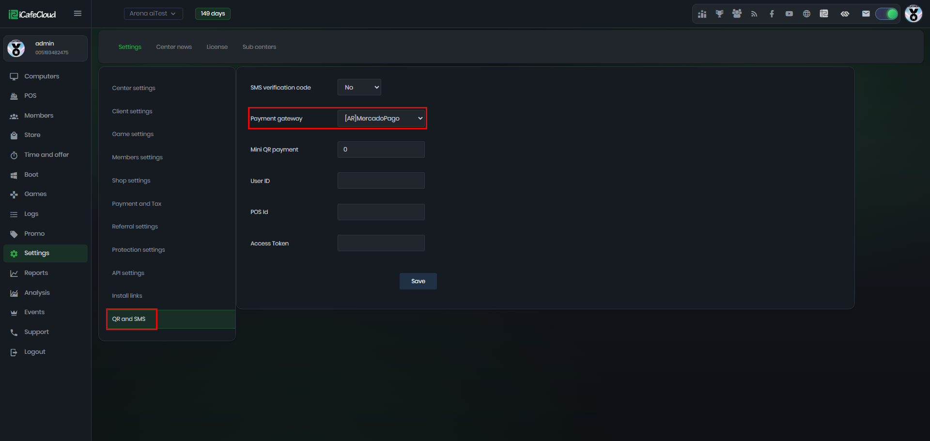The image size is (930, 441).
Task: Click the User ID input field
Action: tap(381, 181)
